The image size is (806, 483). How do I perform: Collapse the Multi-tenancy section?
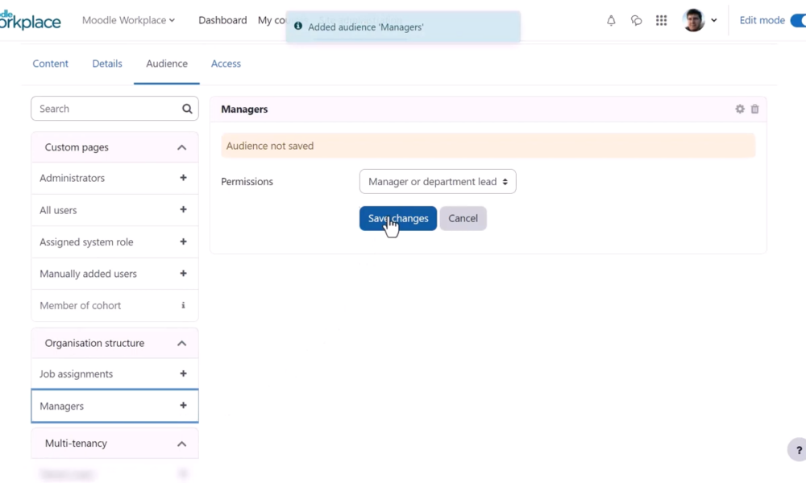coord(183,444)
